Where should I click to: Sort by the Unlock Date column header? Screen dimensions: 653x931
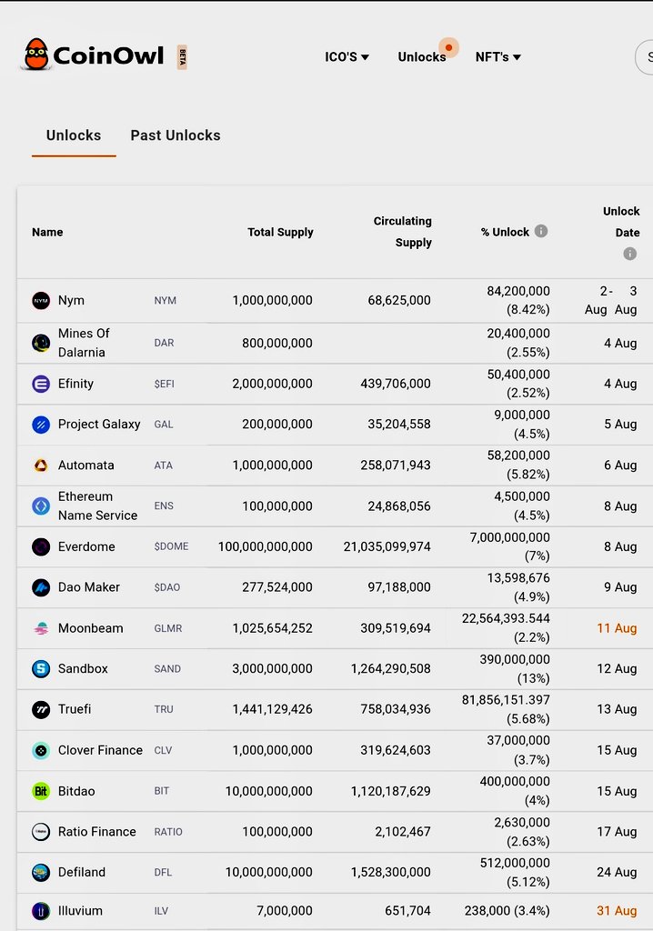tap(621, 222)
